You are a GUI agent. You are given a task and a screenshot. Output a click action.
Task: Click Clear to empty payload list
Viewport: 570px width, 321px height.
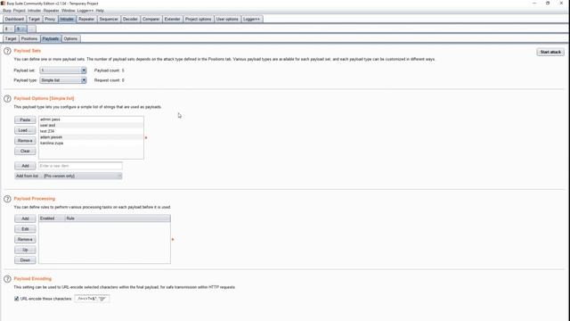tap(25, 151)
